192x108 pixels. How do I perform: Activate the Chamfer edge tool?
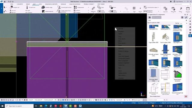point(47,7)
